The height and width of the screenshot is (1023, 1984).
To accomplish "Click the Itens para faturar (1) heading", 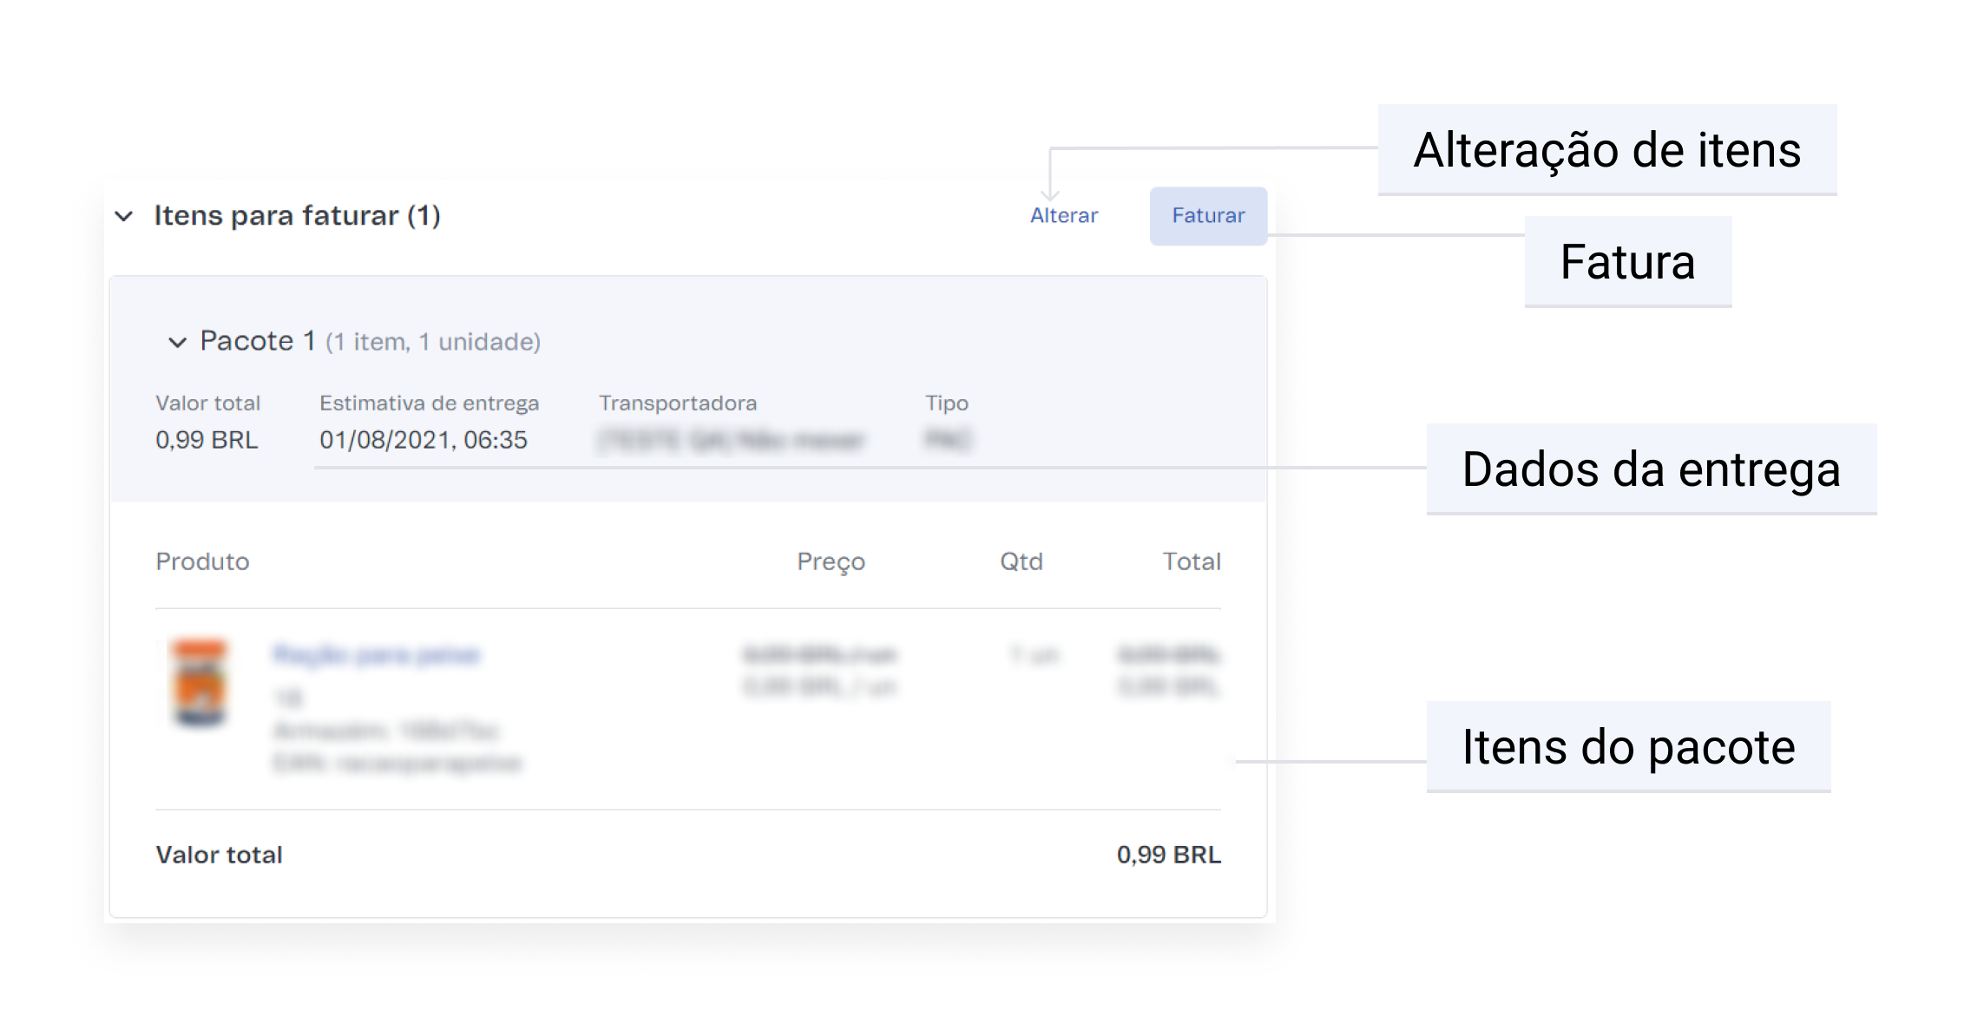I will pyautogui.click(x=297, y=215).
